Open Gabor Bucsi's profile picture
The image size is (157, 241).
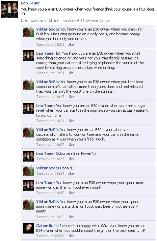[28, 228]
